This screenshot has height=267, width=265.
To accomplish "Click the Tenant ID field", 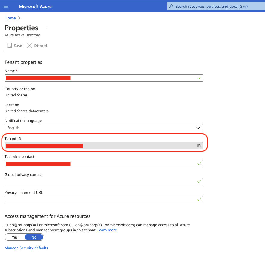I will (x=103, y=146).
